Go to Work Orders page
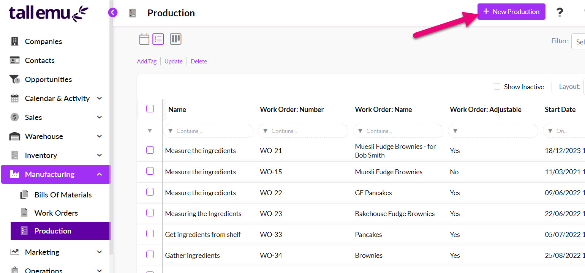This screenshot has width=585, height=273. tap(56, 213)
